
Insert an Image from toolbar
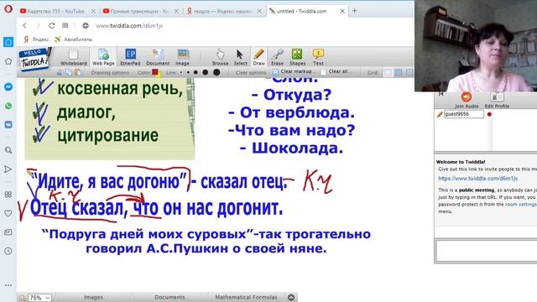[x=183, y=57]
